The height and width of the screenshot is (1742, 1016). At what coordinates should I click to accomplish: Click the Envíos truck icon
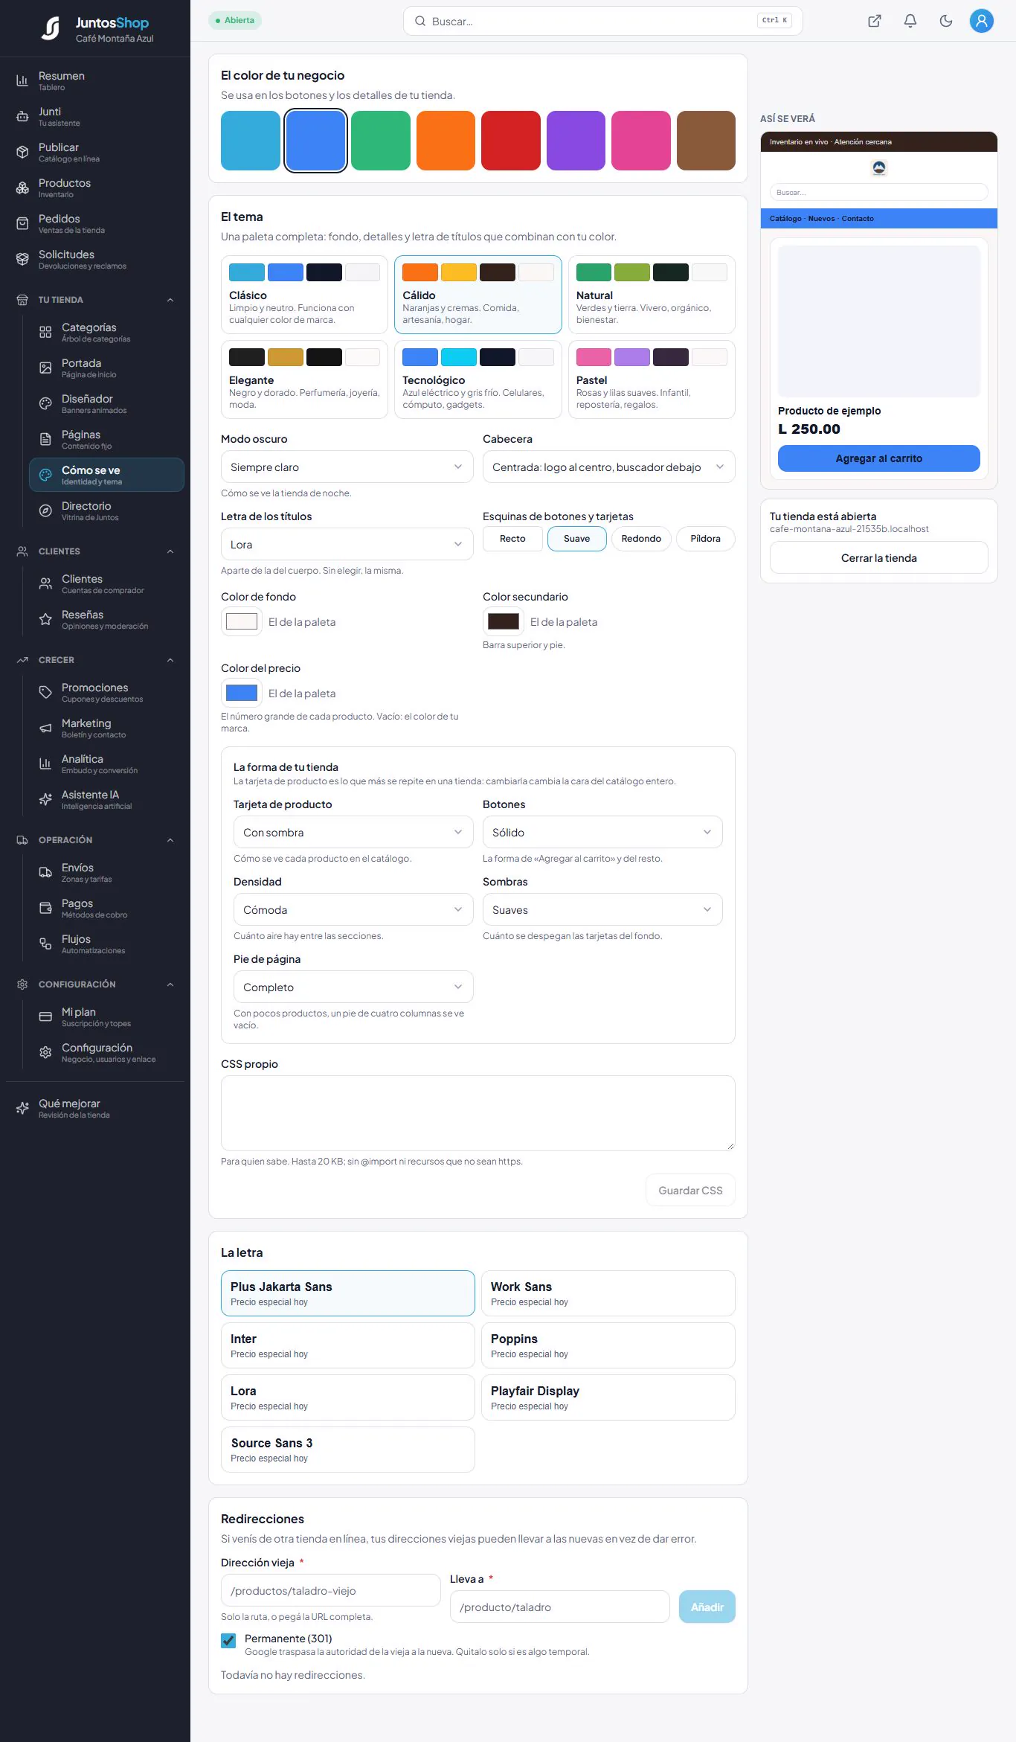[45, 872]
